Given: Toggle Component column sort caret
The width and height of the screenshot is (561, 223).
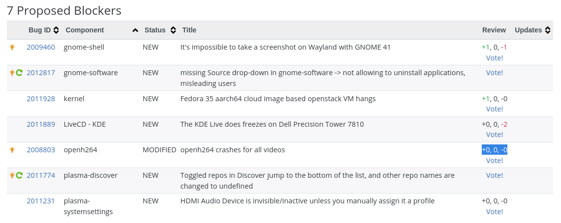Looking at the screenshot, I should coord(135,30).
